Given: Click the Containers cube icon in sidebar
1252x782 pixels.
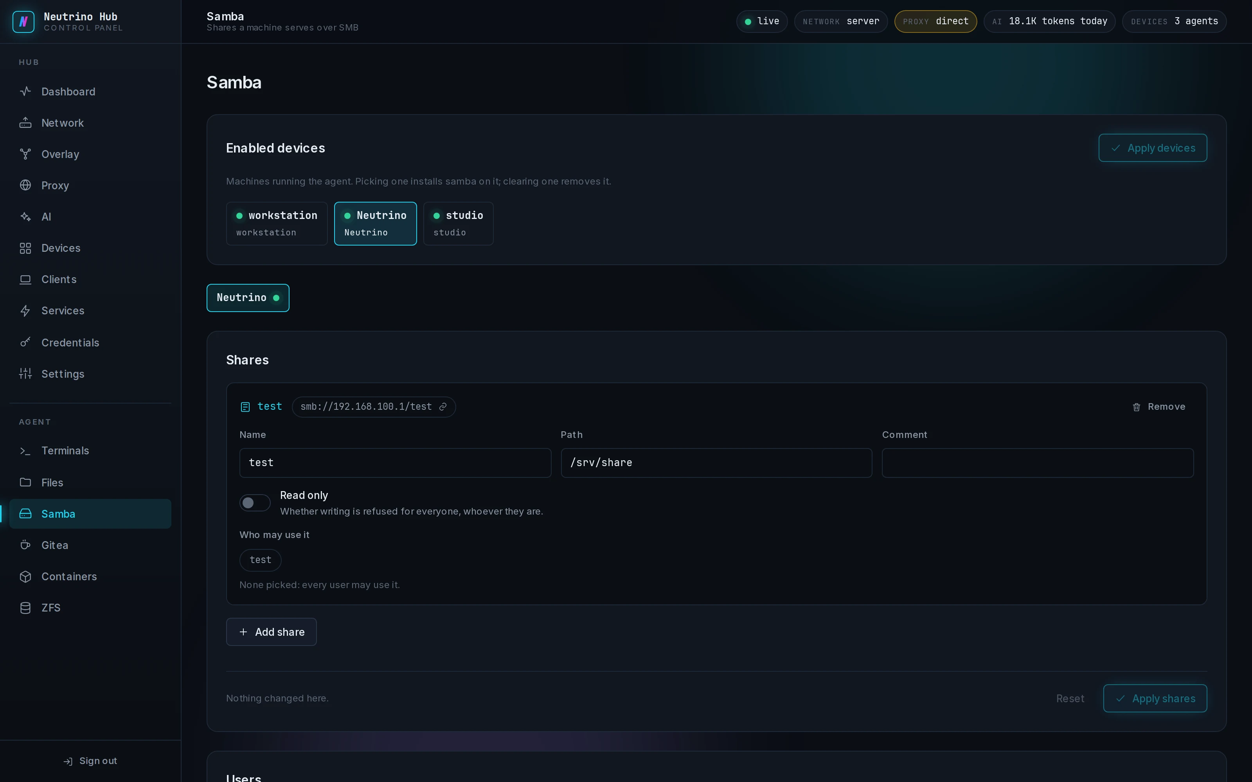Looking at the screenshot, I should click(x=25, y=577).
